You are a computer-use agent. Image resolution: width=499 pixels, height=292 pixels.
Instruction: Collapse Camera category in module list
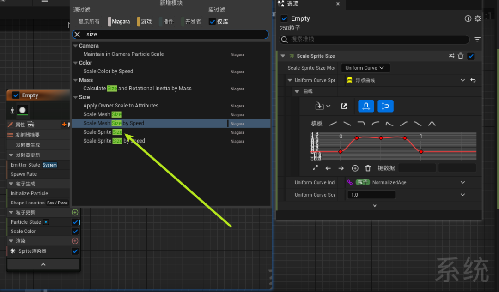75,46
